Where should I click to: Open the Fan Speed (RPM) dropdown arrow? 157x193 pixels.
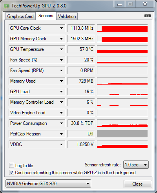[x=61, y=70]
